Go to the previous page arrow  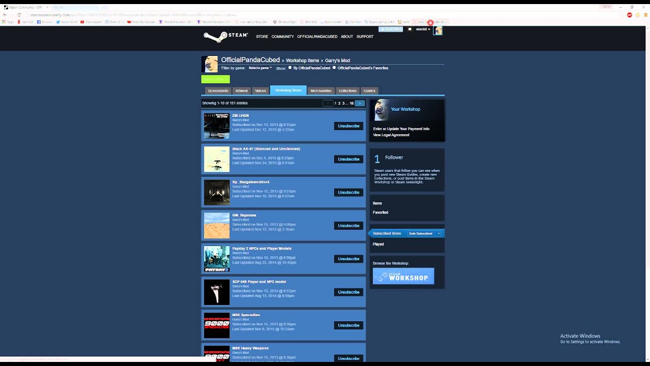tap(328, 103)
